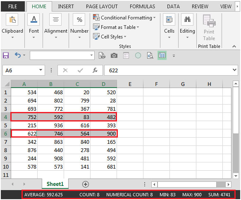
Task: Open the undo history dropdown arrow
Action: [24, 55]
